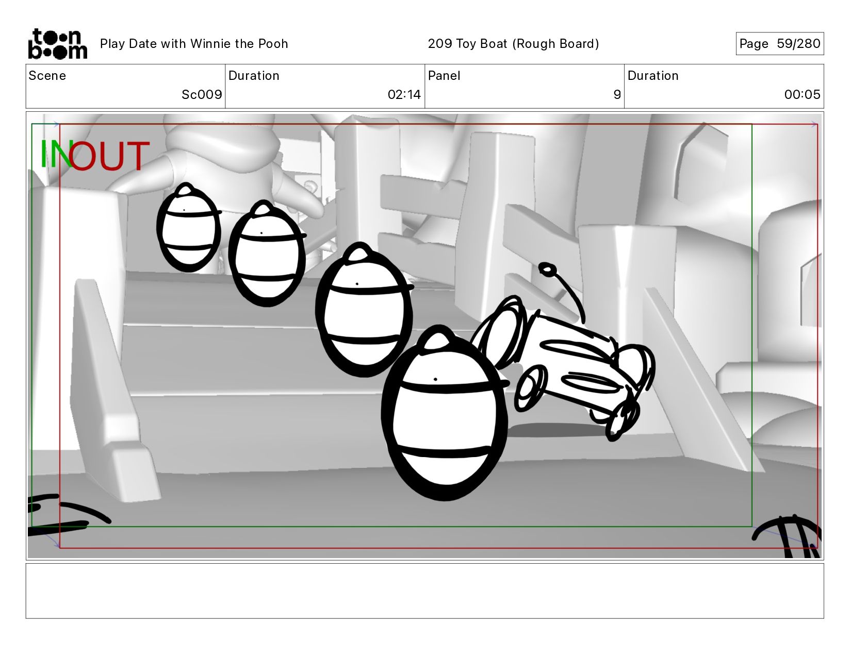
Task: Select the project title 'Play Date with Winnie the Pooh'
Action: pyautogui.click(x=194, y=44)
